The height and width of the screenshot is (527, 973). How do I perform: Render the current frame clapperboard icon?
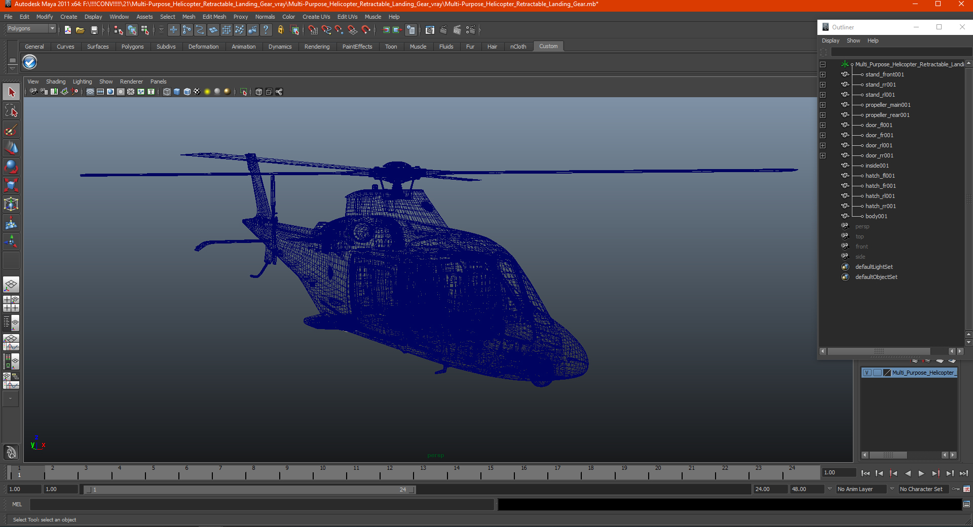pyautogui.click(x=443, y=30)
